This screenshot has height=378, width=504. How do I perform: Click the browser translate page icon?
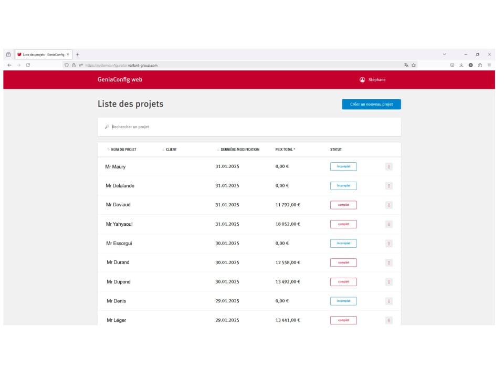tap(406, 65)
